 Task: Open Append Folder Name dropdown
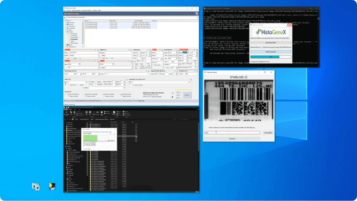click(x=158, y=74)
